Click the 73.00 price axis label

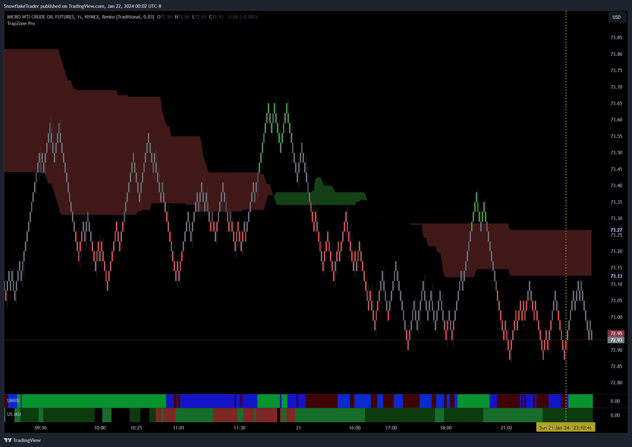616,317
